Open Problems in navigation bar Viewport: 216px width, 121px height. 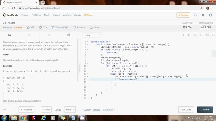(36, 15)
